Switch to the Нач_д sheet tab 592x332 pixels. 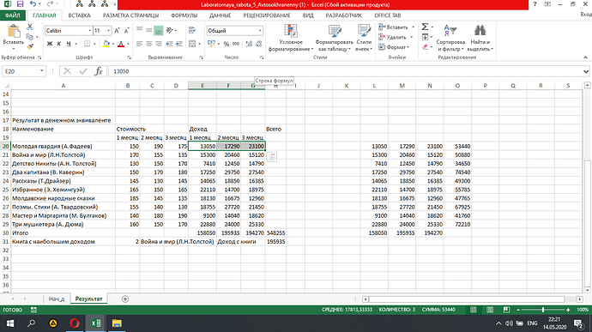click(x=57, y=299)
